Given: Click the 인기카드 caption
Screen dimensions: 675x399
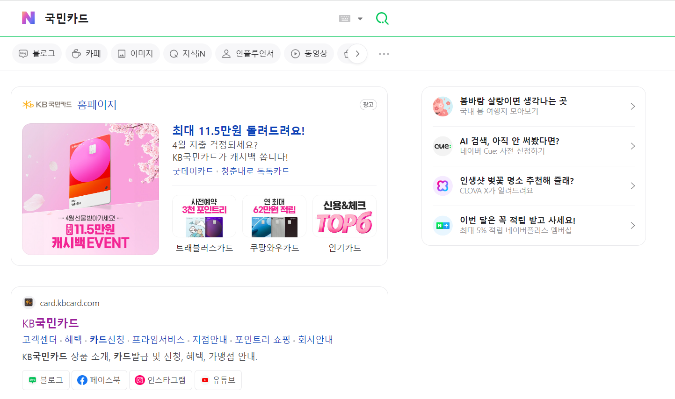Looking at the screenshot, I should pyautogui.click(x=345, y=248).
